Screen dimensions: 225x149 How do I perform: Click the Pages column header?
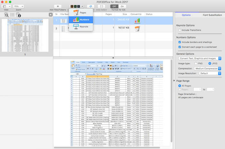[109, 14]
